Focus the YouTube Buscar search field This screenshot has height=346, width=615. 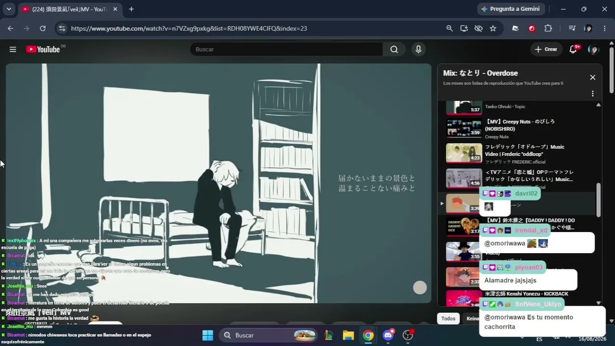286,49
